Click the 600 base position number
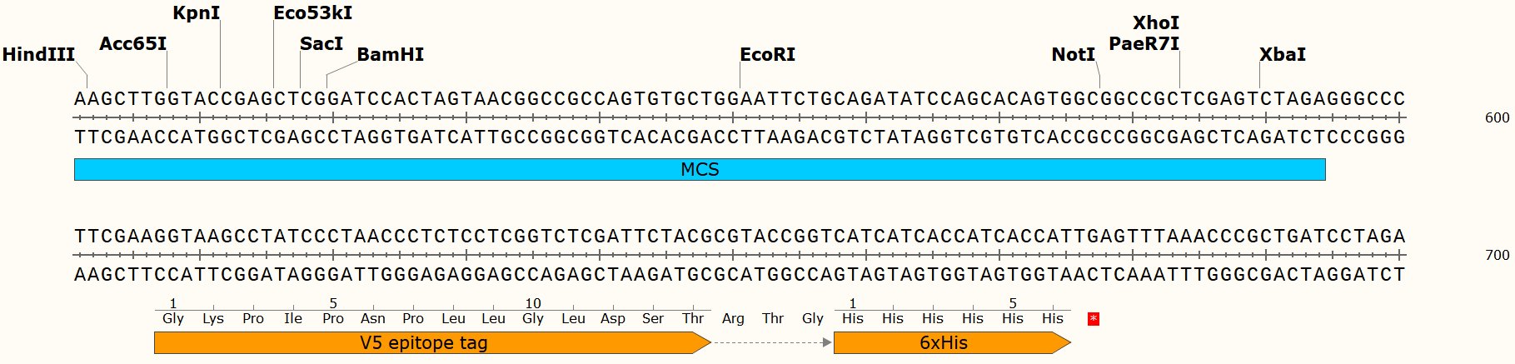This screenshot has height=364, width=1515. pyautogui.click(x=1497, y=118)
